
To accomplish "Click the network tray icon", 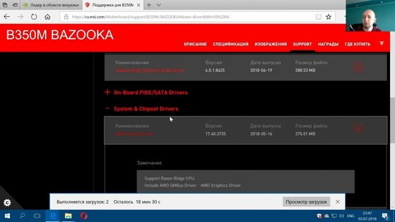I will (x=334, y=216).
